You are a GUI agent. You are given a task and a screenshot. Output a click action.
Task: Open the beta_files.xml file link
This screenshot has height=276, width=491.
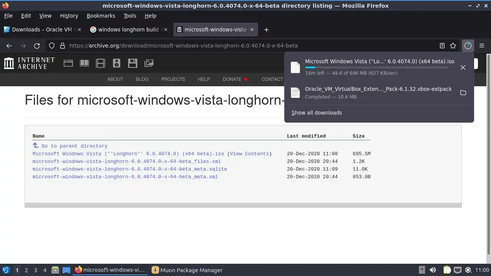[127, 161]
